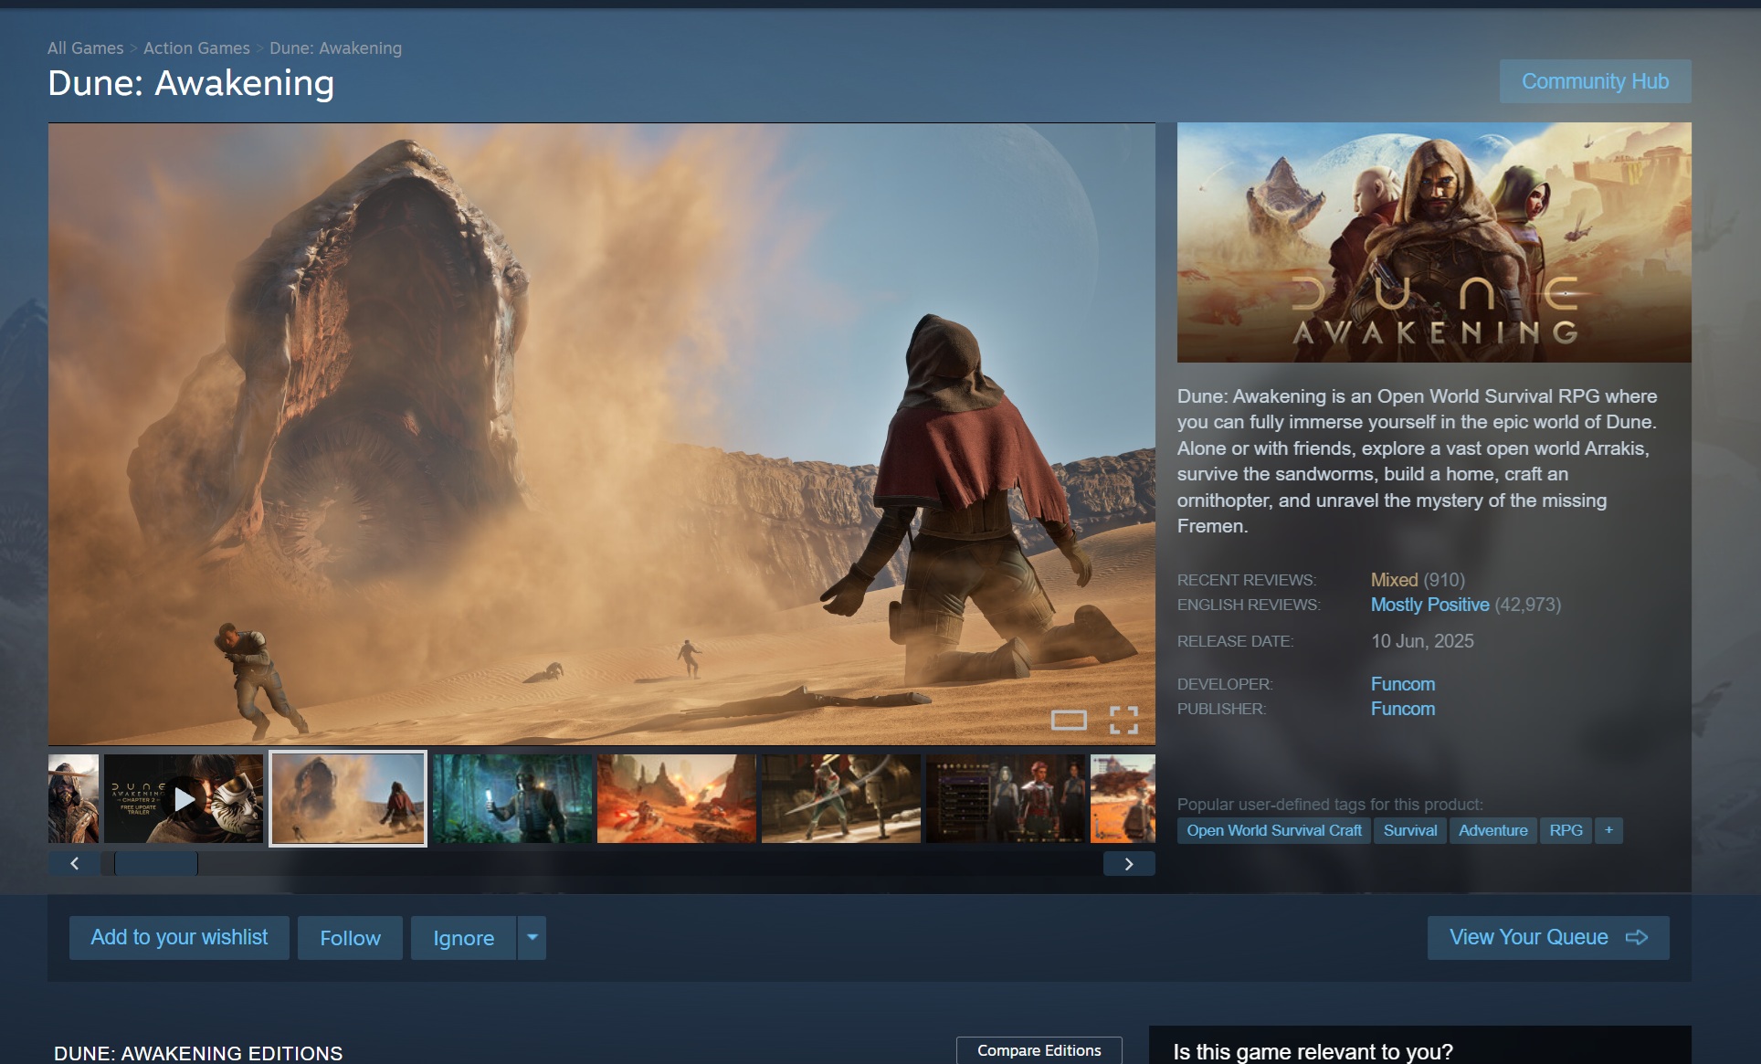Go to All Games breadcrumb
The image size is (1761, 1064).
coord(85,48)
